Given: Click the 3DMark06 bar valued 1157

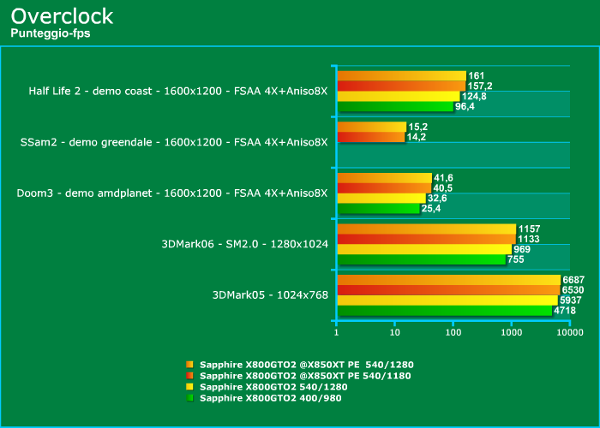Looking at the screenshot, I should click(427, 229).
